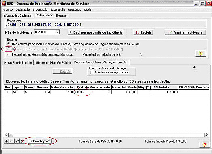This screenshot has width=212, height=154.
Task: Click the 'Total da Base de Cálculo R$ 0,00' text
Action: click(100, 141)
